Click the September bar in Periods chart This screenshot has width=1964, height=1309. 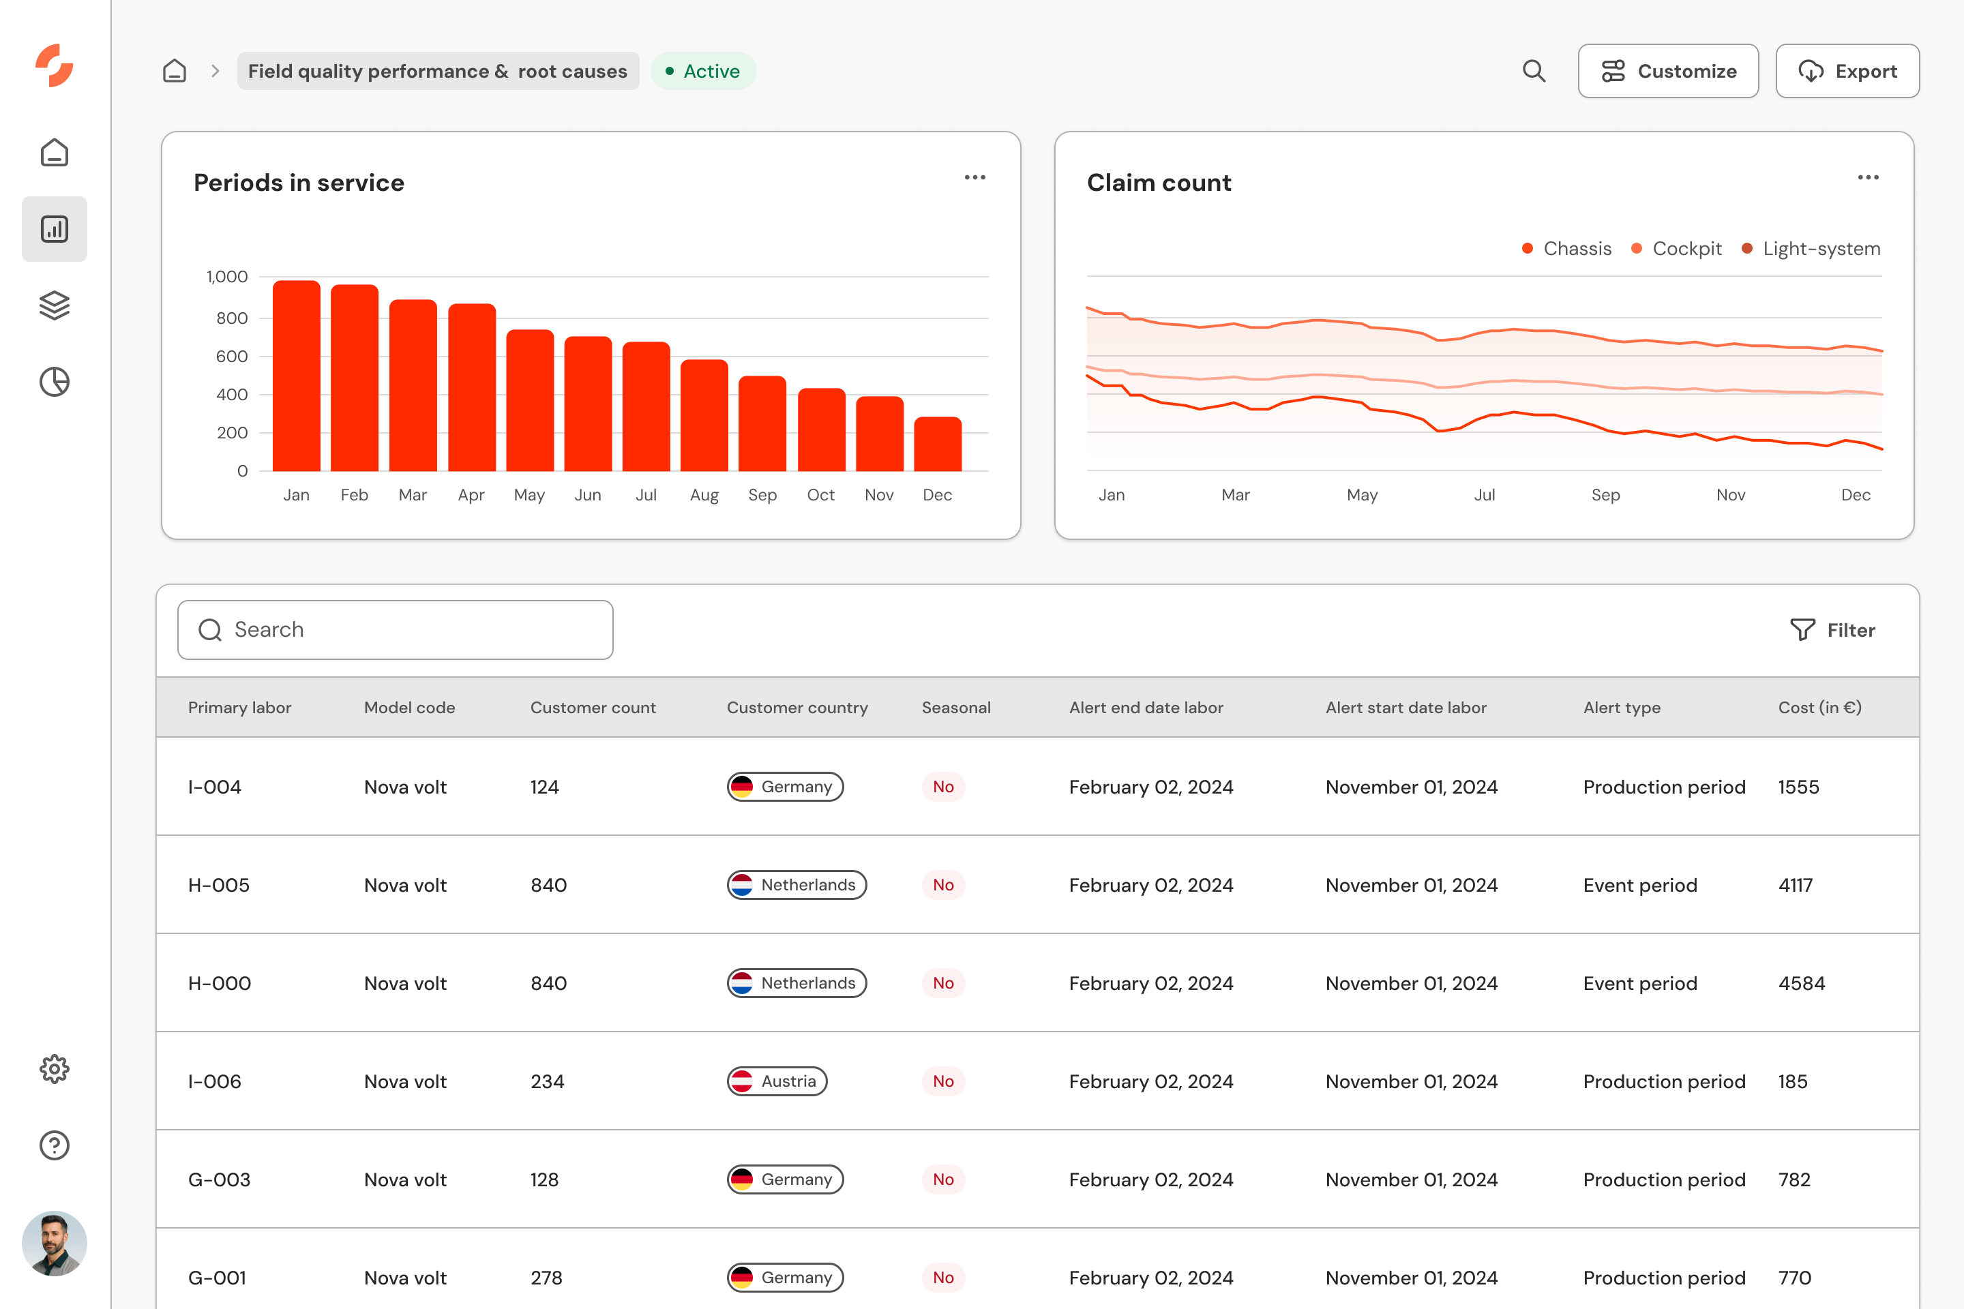[762, 423]
